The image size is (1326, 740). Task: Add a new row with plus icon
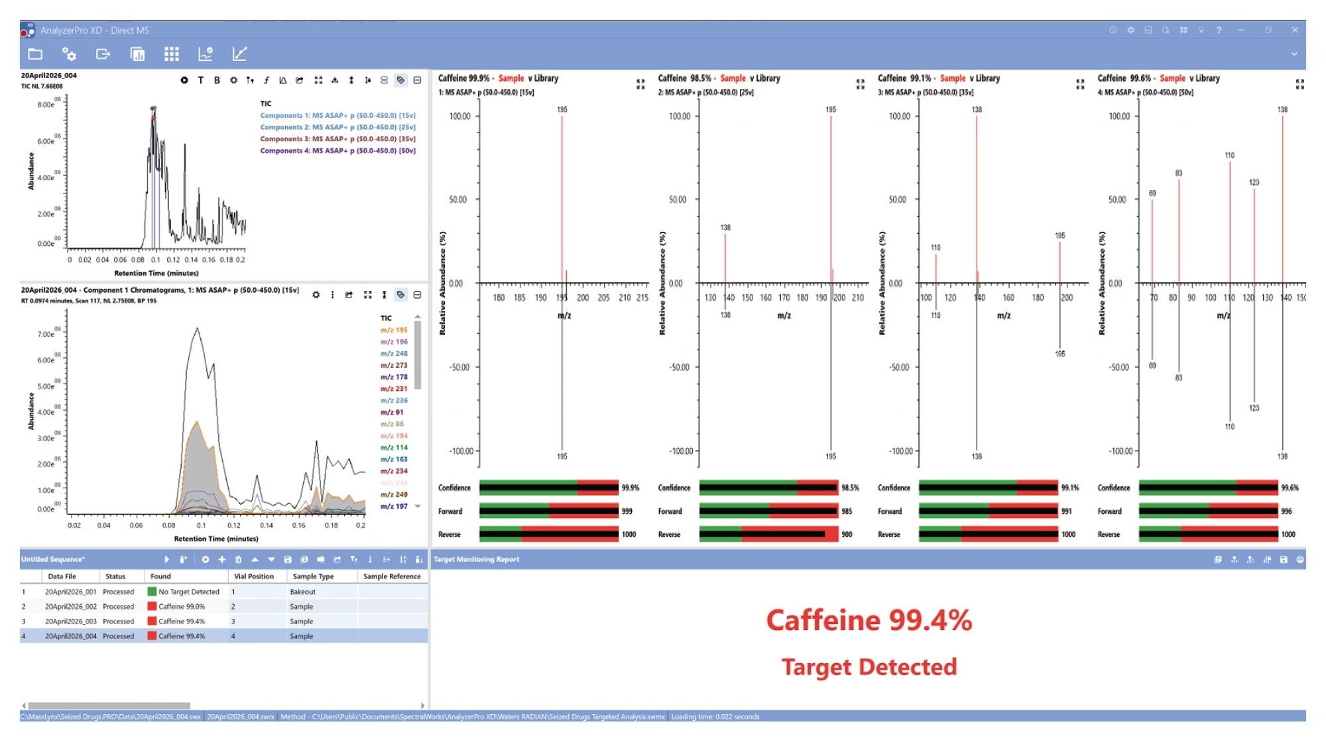(x=222, y=560)
